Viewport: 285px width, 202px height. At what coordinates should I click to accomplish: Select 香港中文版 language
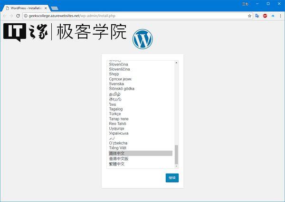coord(119,159)
